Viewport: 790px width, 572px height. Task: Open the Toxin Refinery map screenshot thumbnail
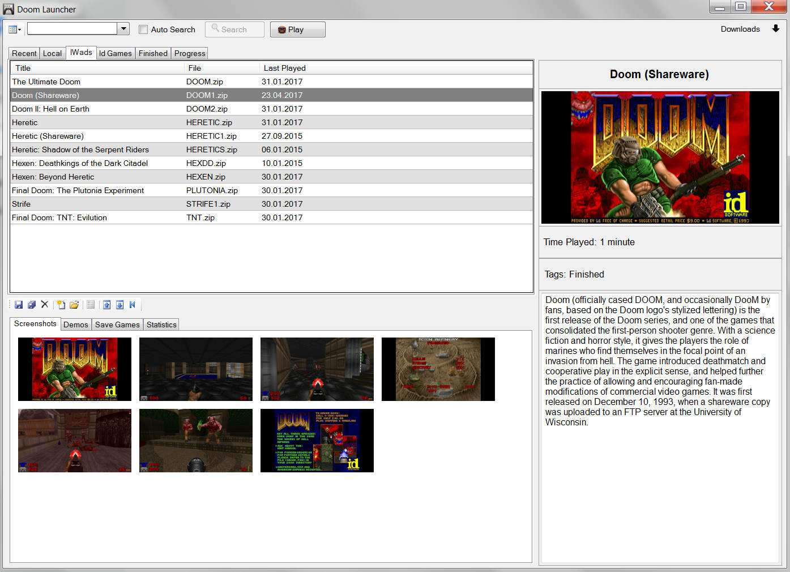click(438, 369)
